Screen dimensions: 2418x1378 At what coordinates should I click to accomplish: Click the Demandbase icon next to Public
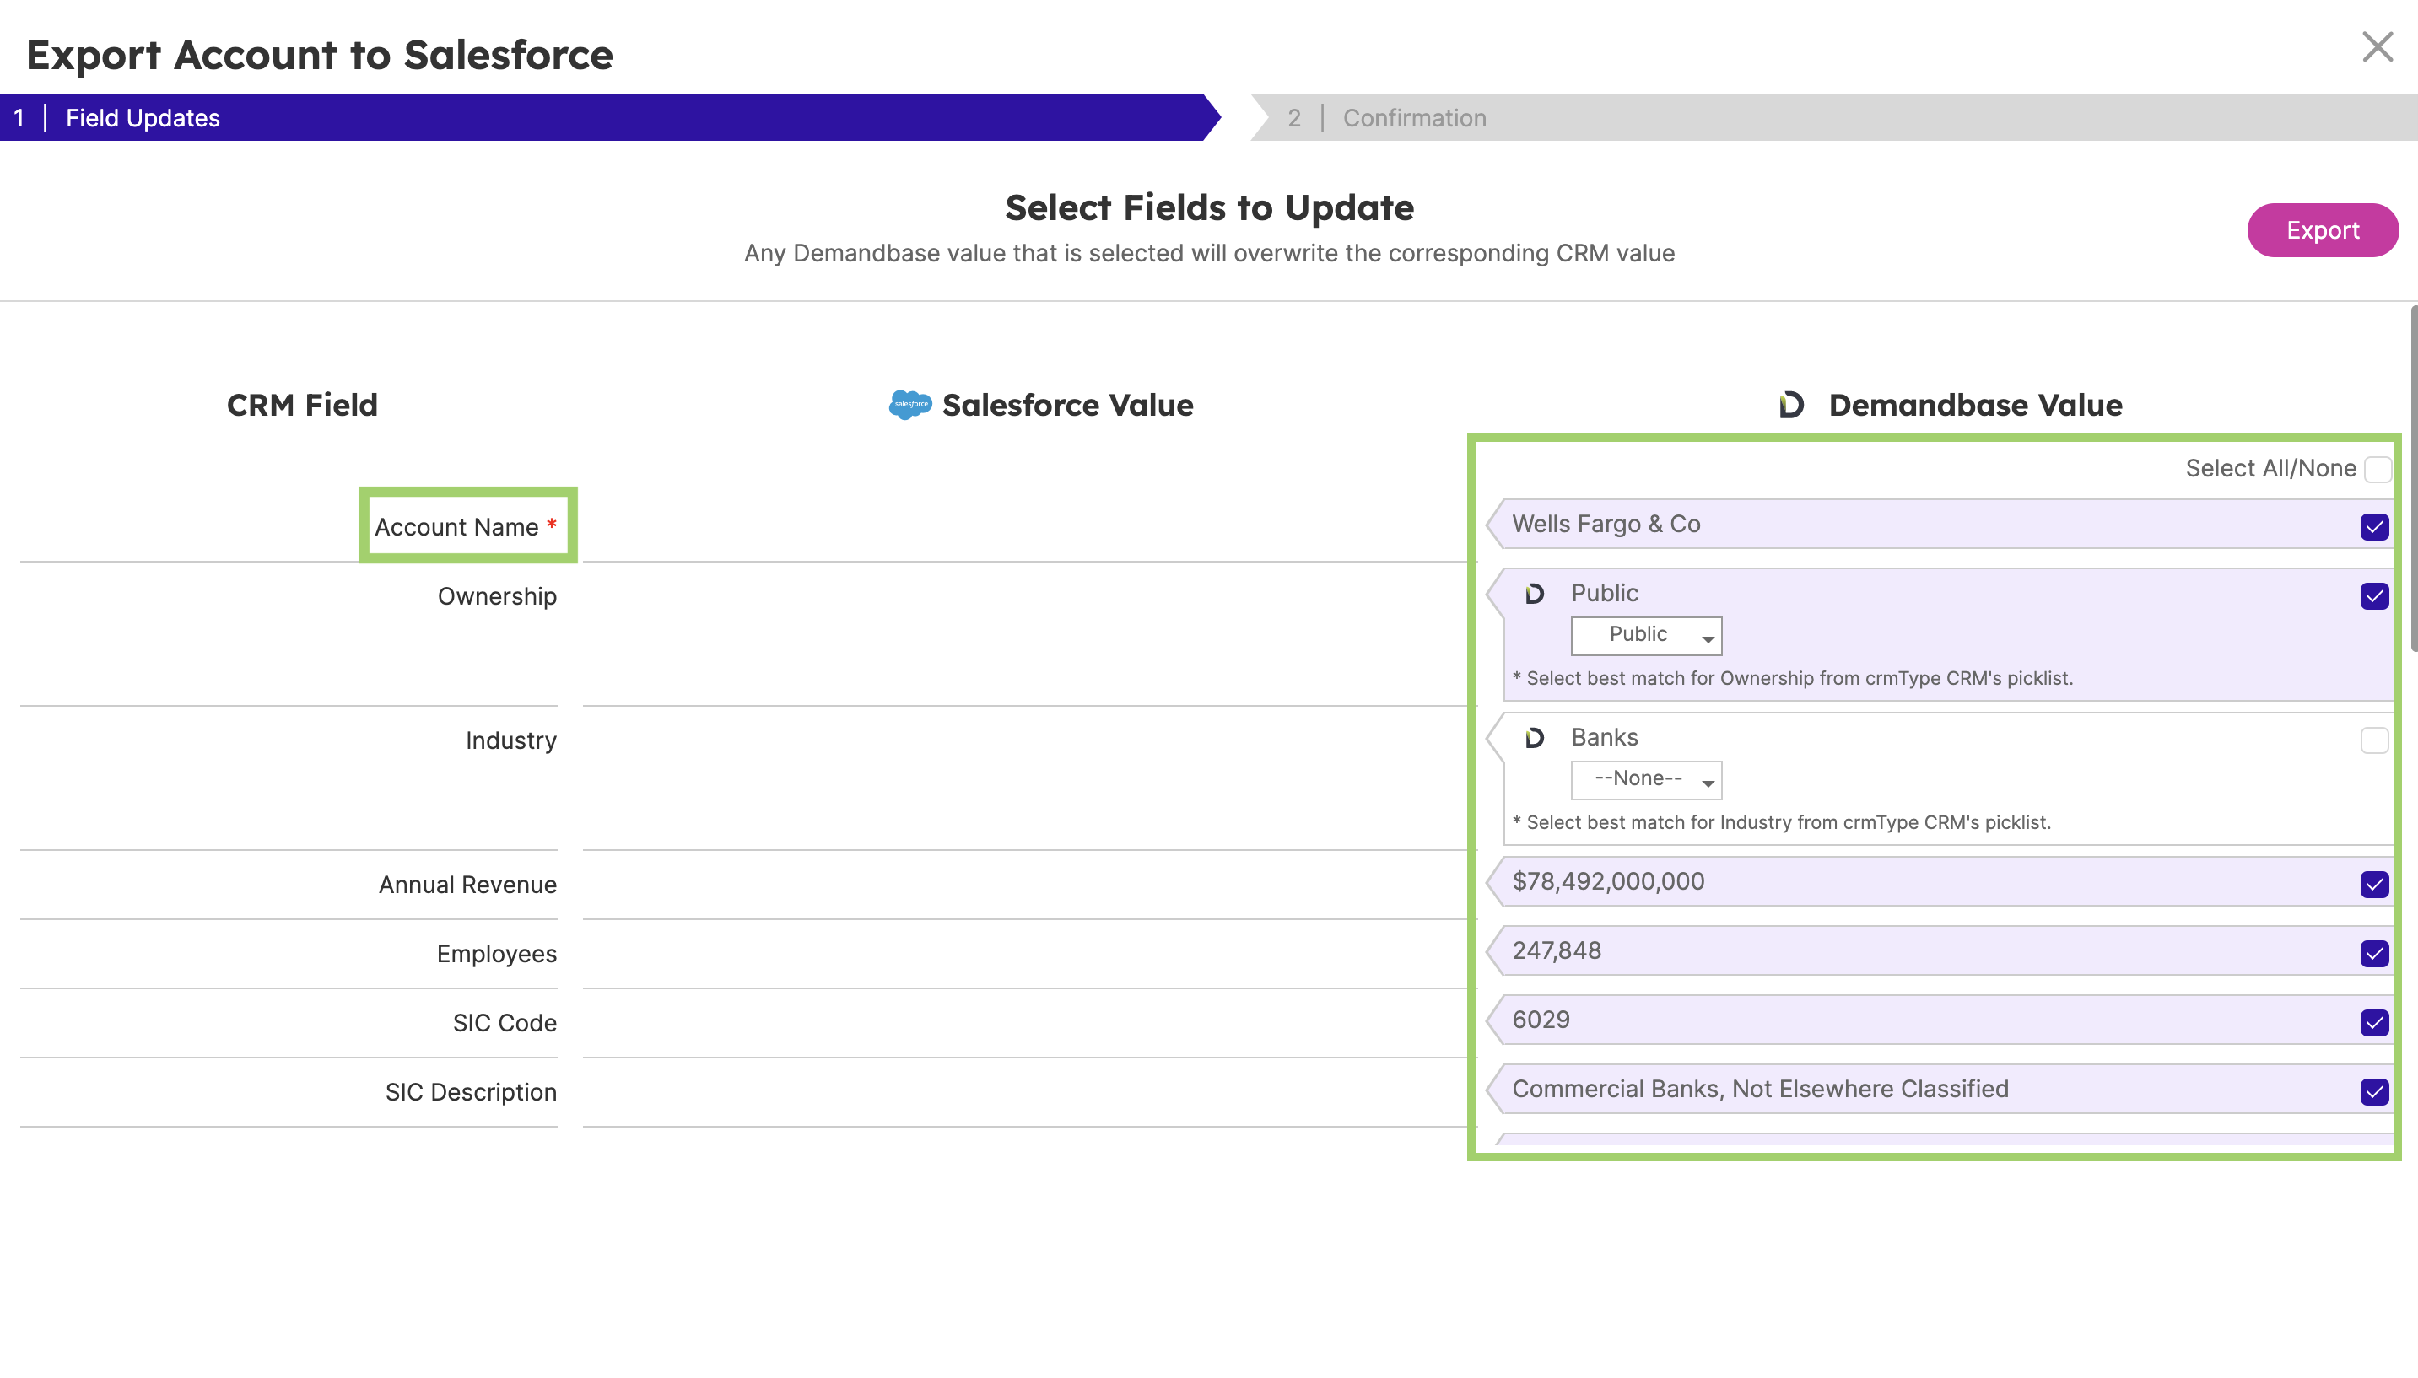(1535, 594)
